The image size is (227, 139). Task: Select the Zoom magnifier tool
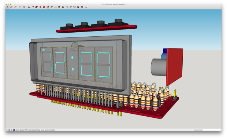(x=71, y=7)
